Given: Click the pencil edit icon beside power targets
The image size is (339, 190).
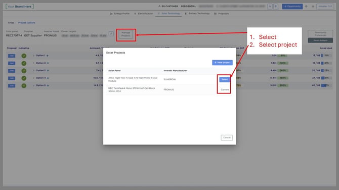Looking at the screenshot, I should pos(111,34).
